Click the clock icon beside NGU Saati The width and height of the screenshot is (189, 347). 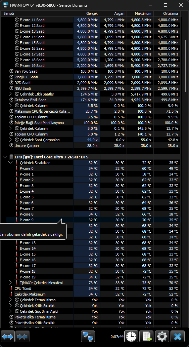point(11,88)
